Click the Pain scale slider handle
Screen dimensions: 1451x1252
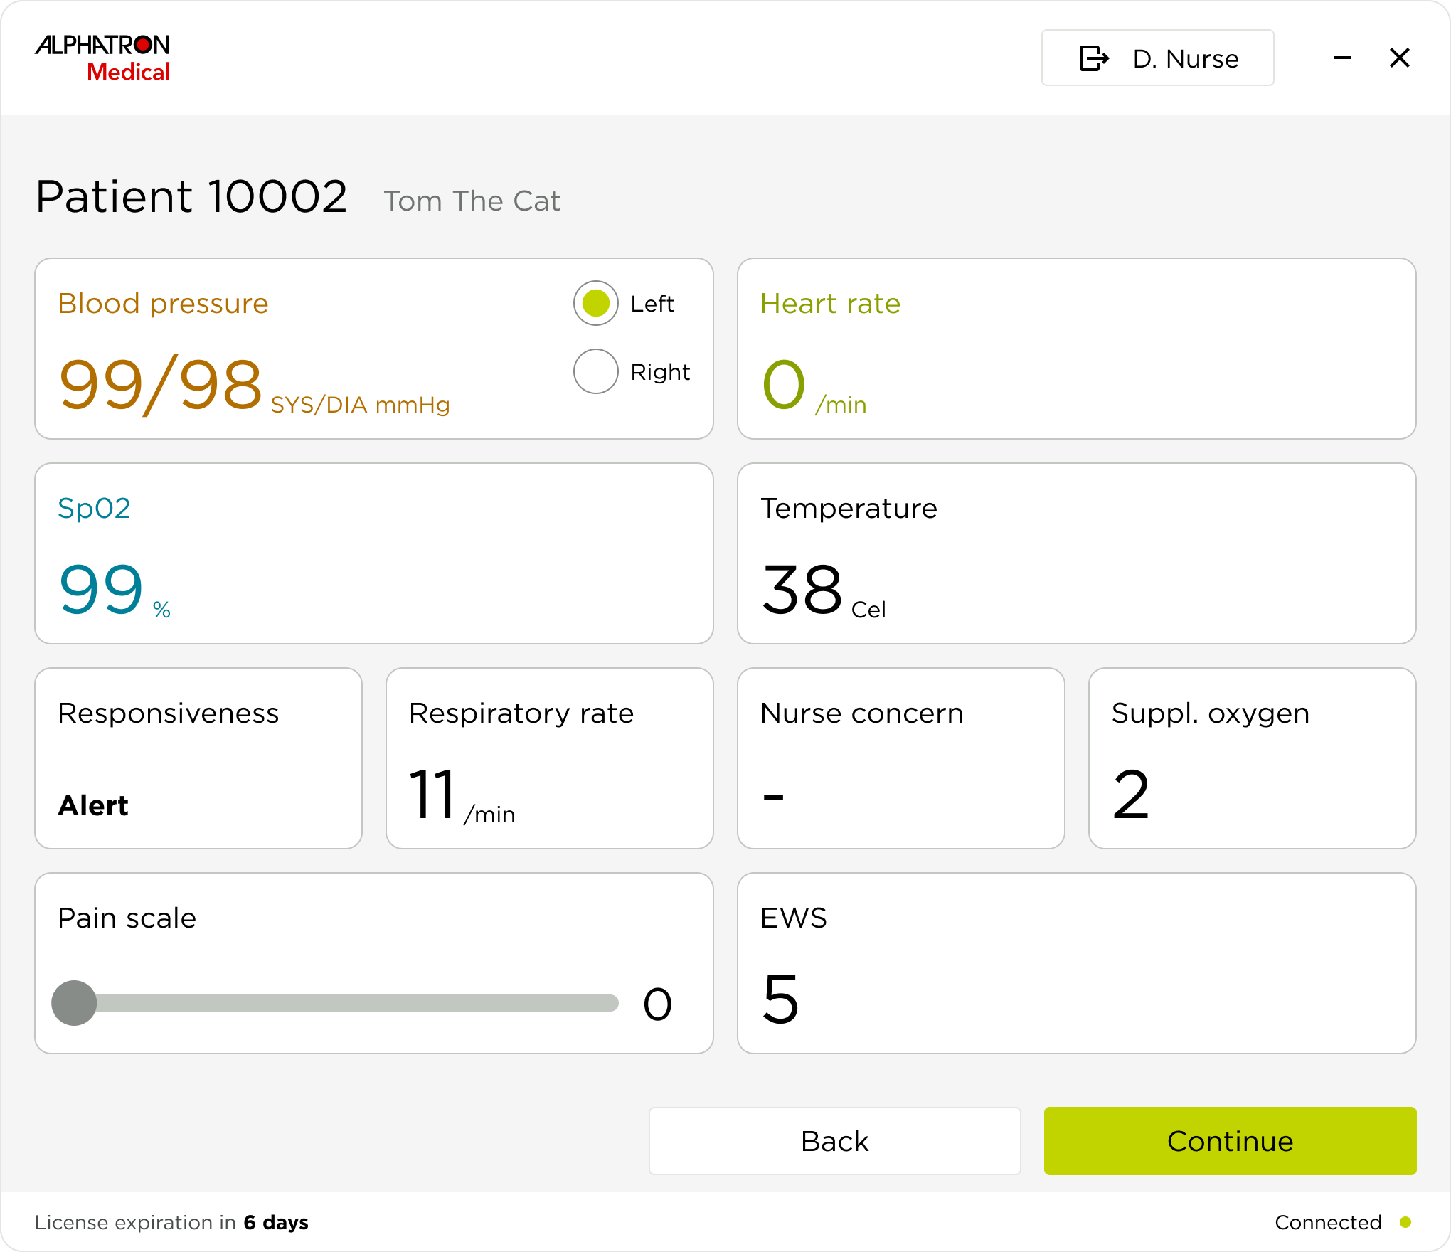[74, 1003]
